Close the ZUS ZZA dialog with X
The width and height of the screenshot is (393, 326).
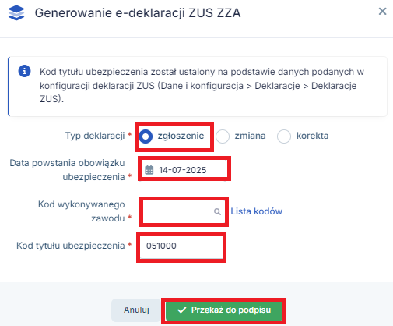pyautogui.click(x=382, y=12)
